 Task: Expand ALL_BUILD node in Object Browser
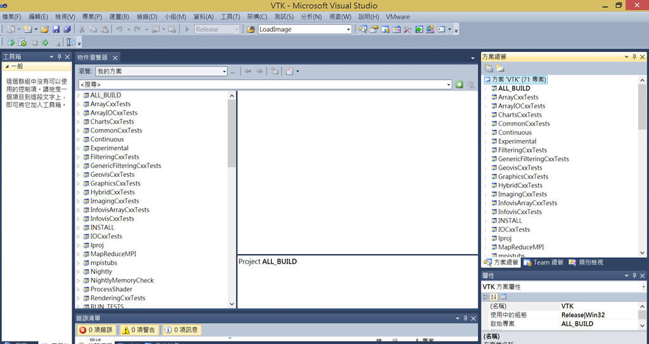78,95
